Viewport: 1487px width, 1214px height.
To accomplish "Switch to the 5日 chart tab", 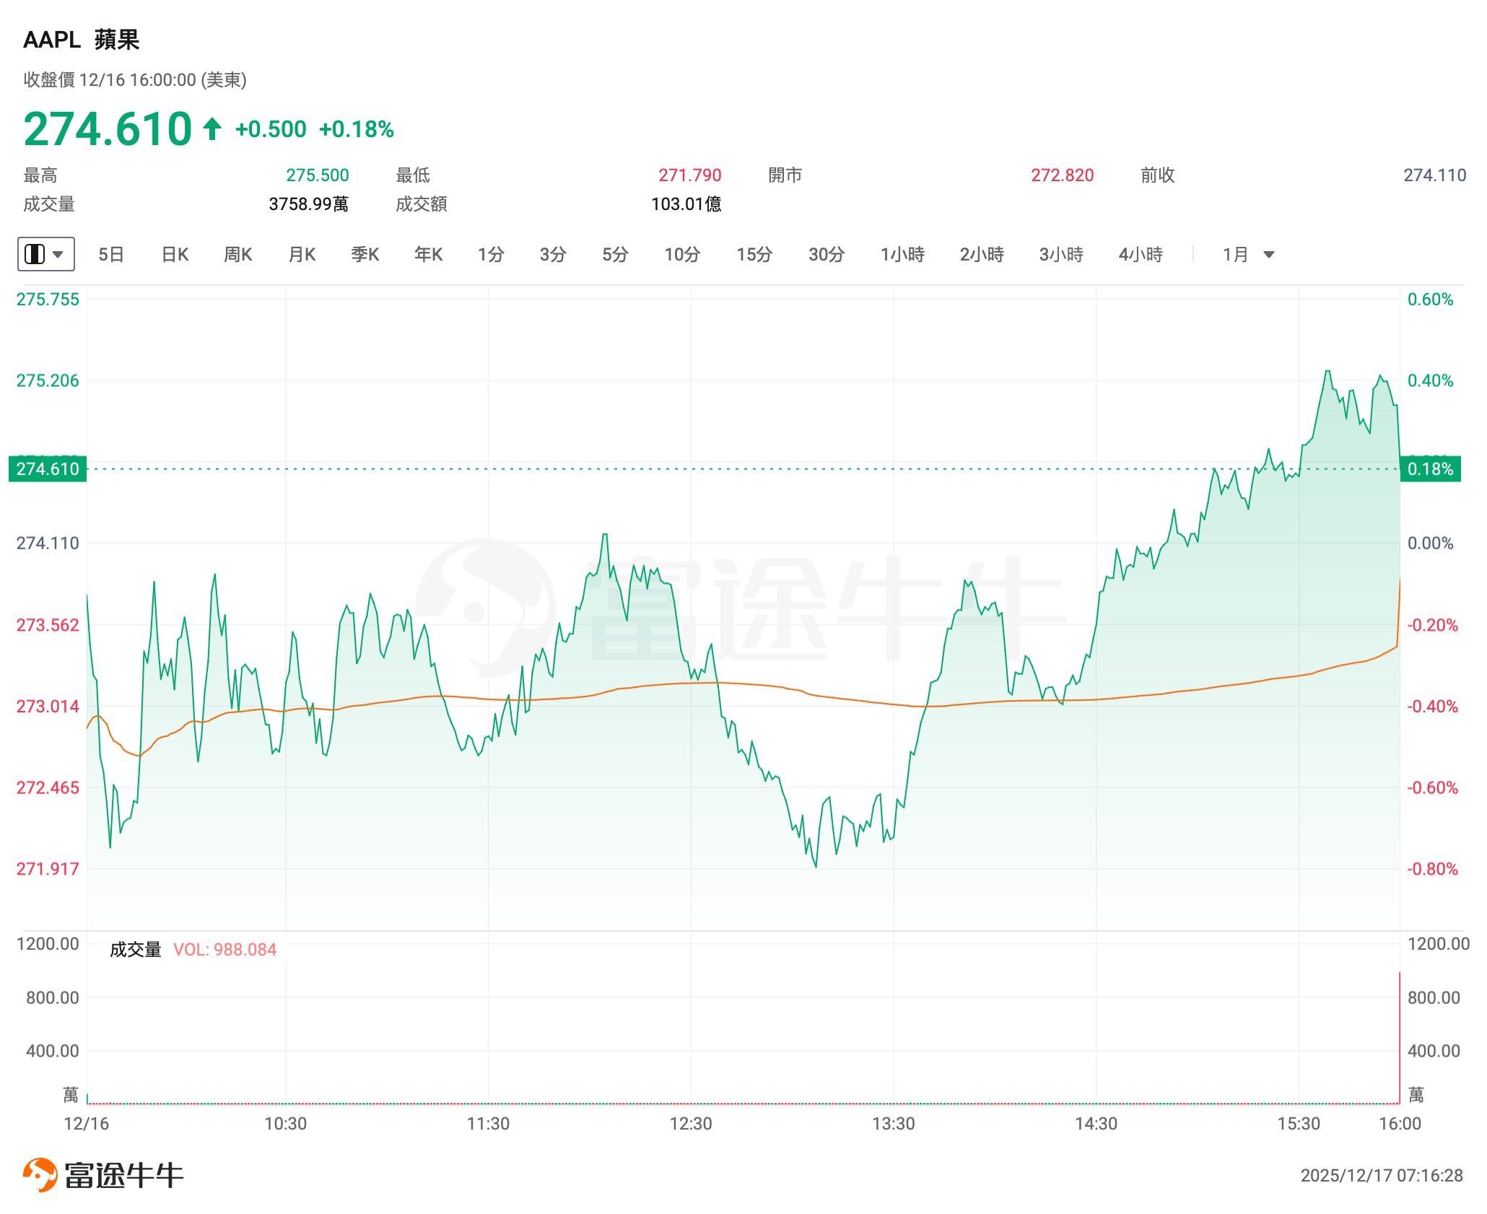I will [x=111, y=255].
